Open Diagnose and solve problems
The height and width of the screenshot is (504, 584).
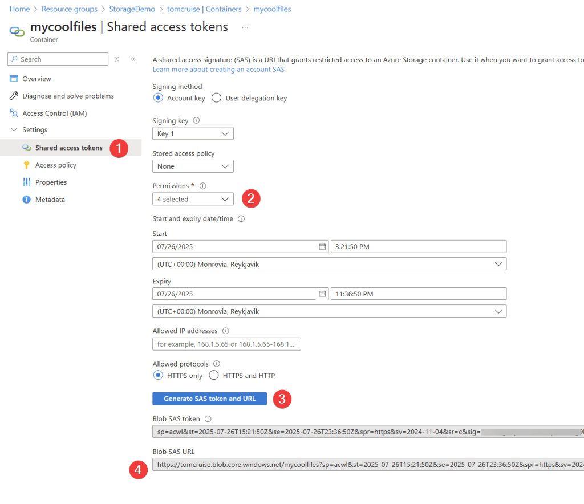[x=68, y=96]
